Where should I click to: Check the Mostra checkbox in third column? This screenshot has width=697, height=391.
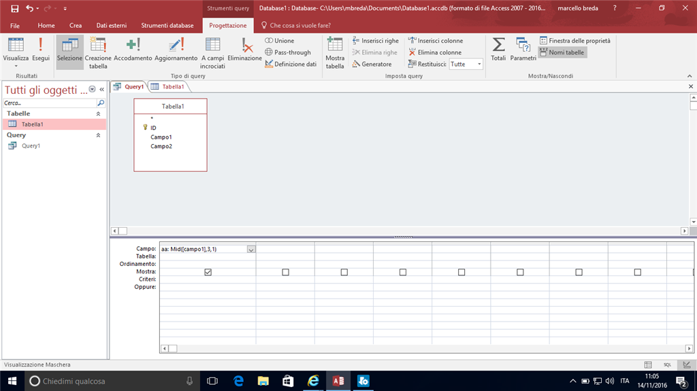click(x=344, y=272)
